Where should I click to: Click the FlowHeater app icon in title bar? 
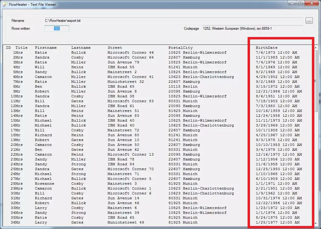5,5
